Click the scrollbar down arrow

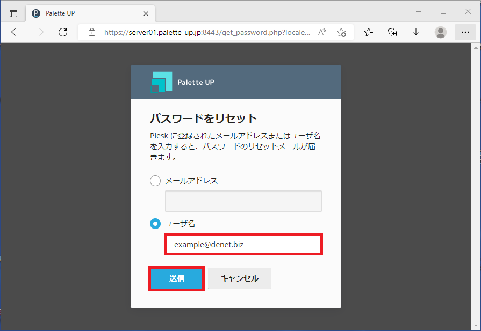point(476,326)
